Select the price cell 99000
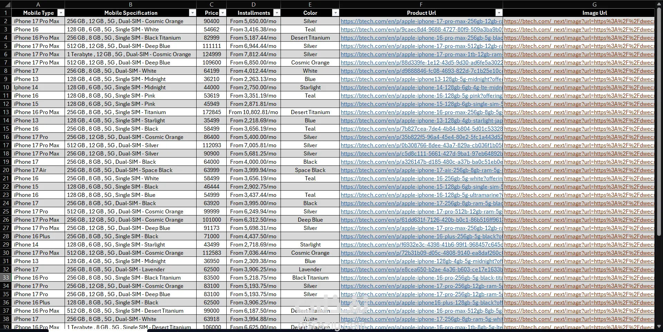Viewport: 663px width, 332px height. 211,311
